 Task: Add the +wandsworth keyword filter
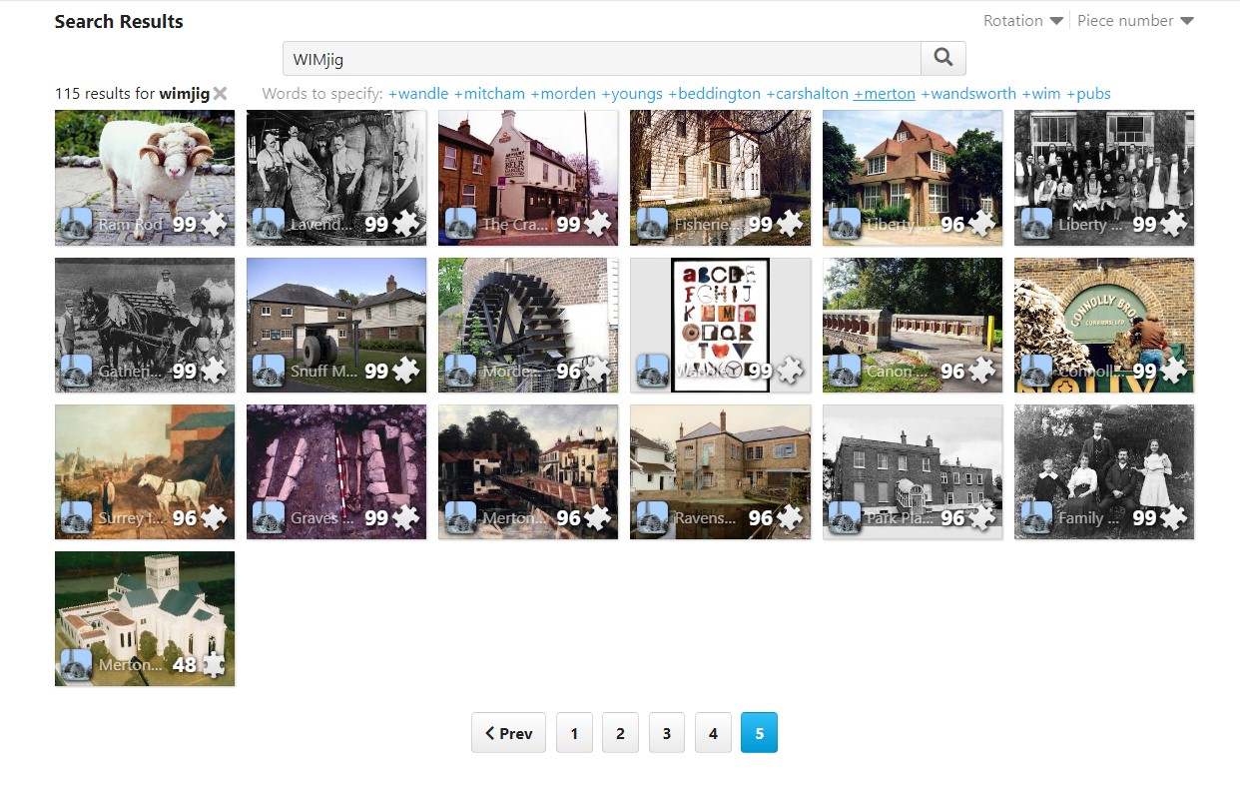pyautogui.click(x=968, y=94)
